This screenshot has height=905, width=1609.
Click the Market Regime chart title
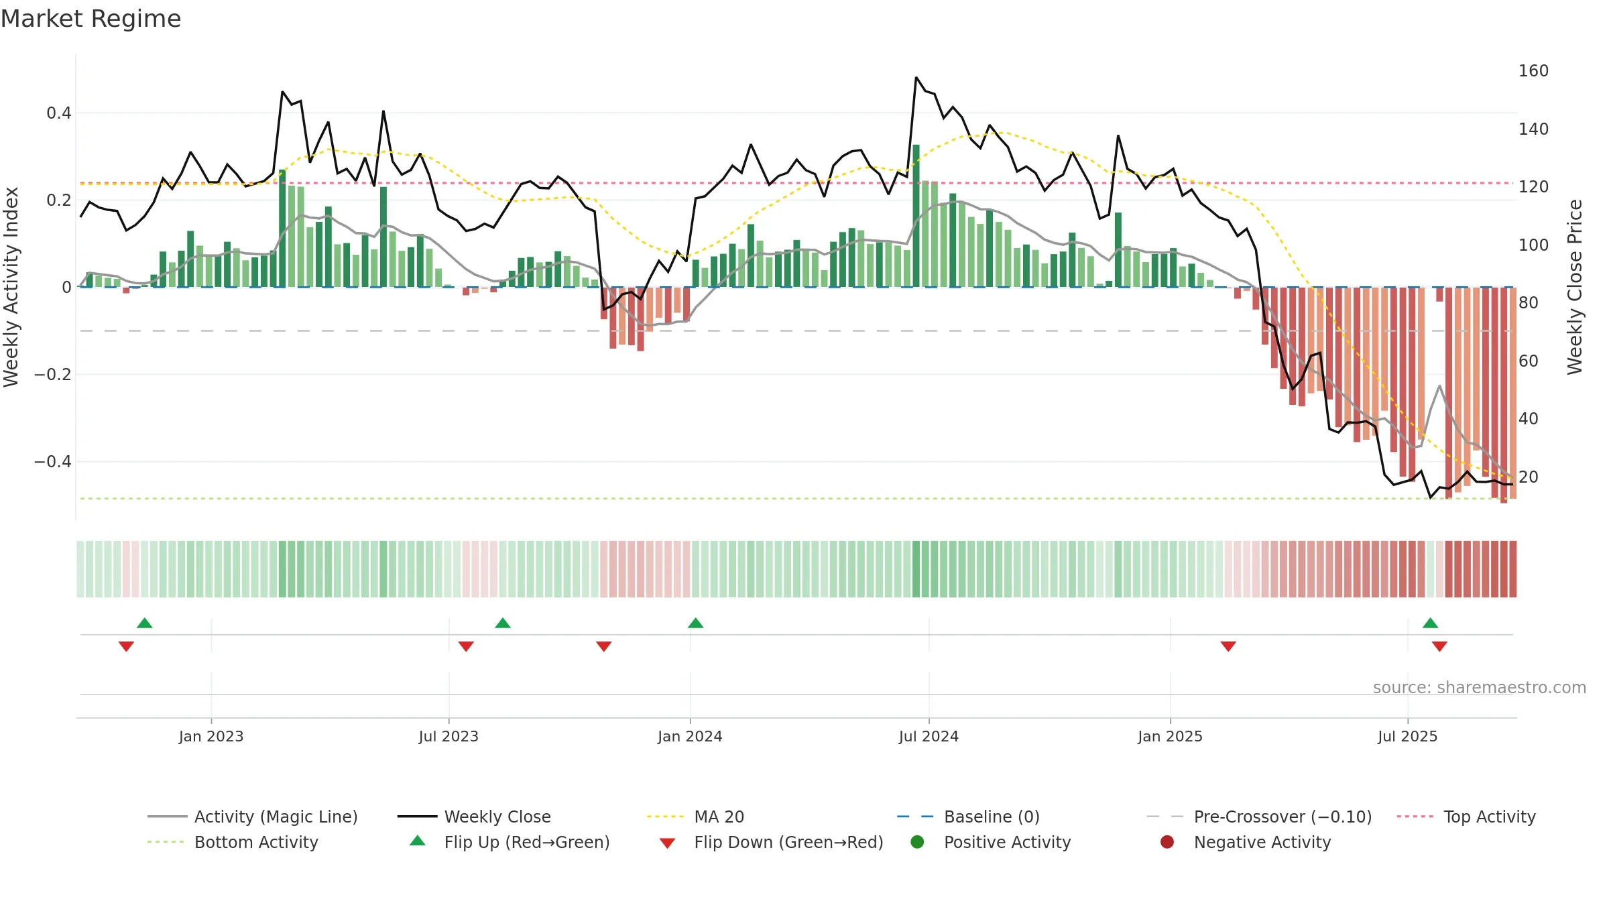tap(91, 19)
